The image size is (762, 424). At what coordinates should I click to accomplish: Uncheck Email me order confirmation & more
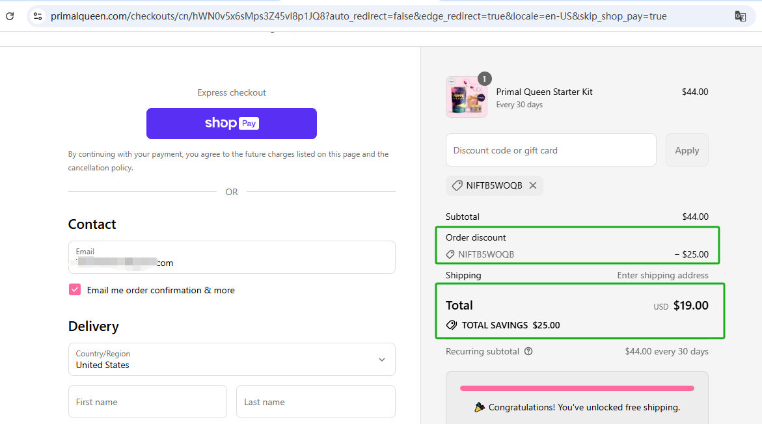(75, 290)
